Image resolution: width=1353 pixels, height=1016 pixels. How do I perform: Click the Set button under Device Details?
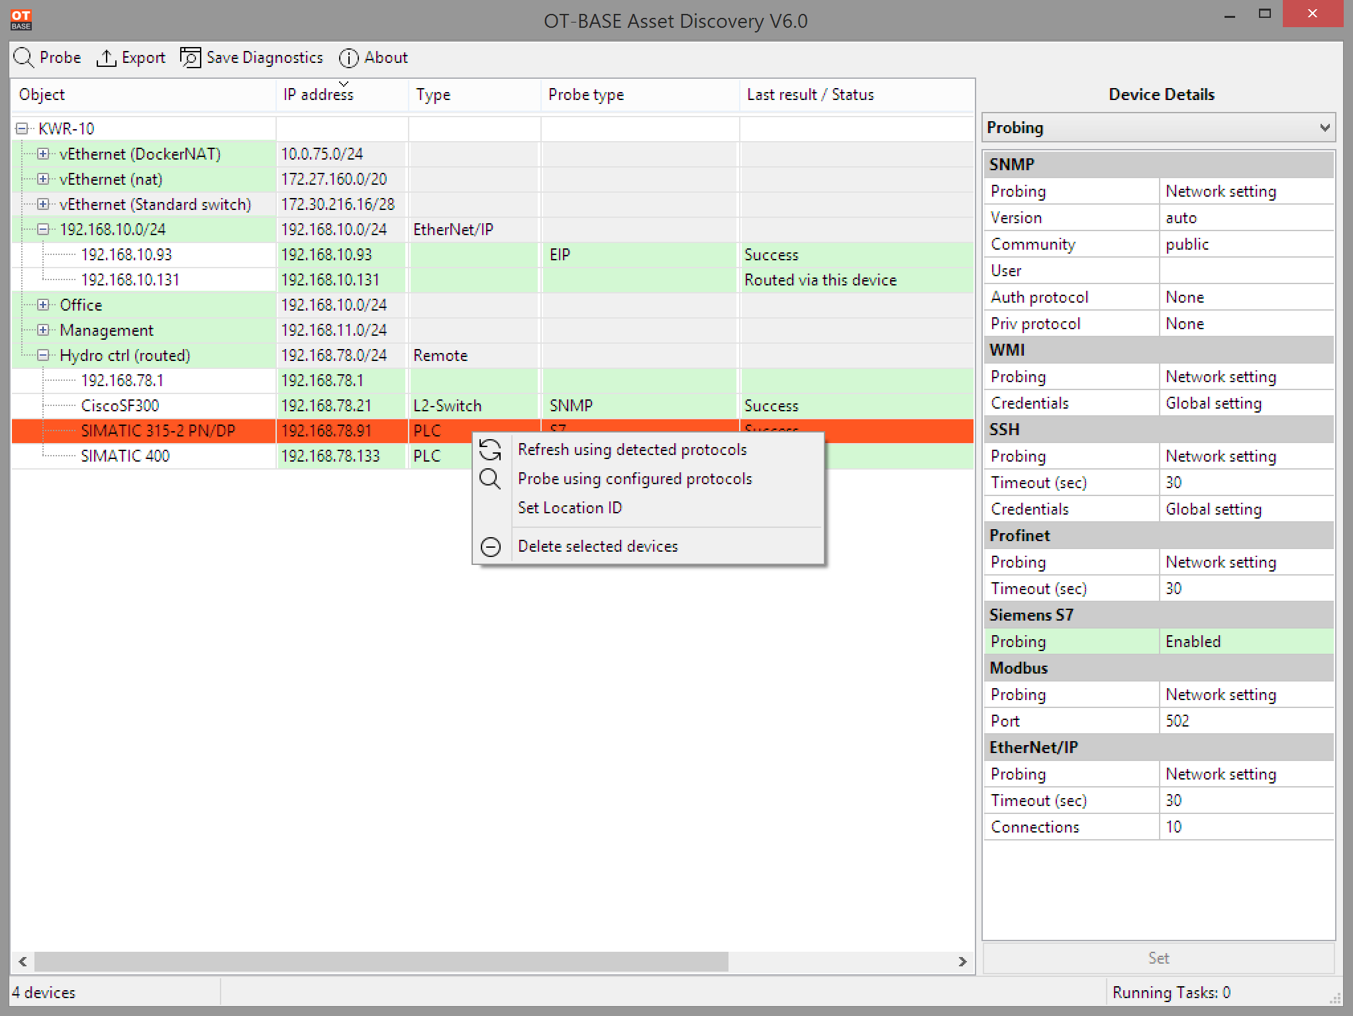[1158, 958]
